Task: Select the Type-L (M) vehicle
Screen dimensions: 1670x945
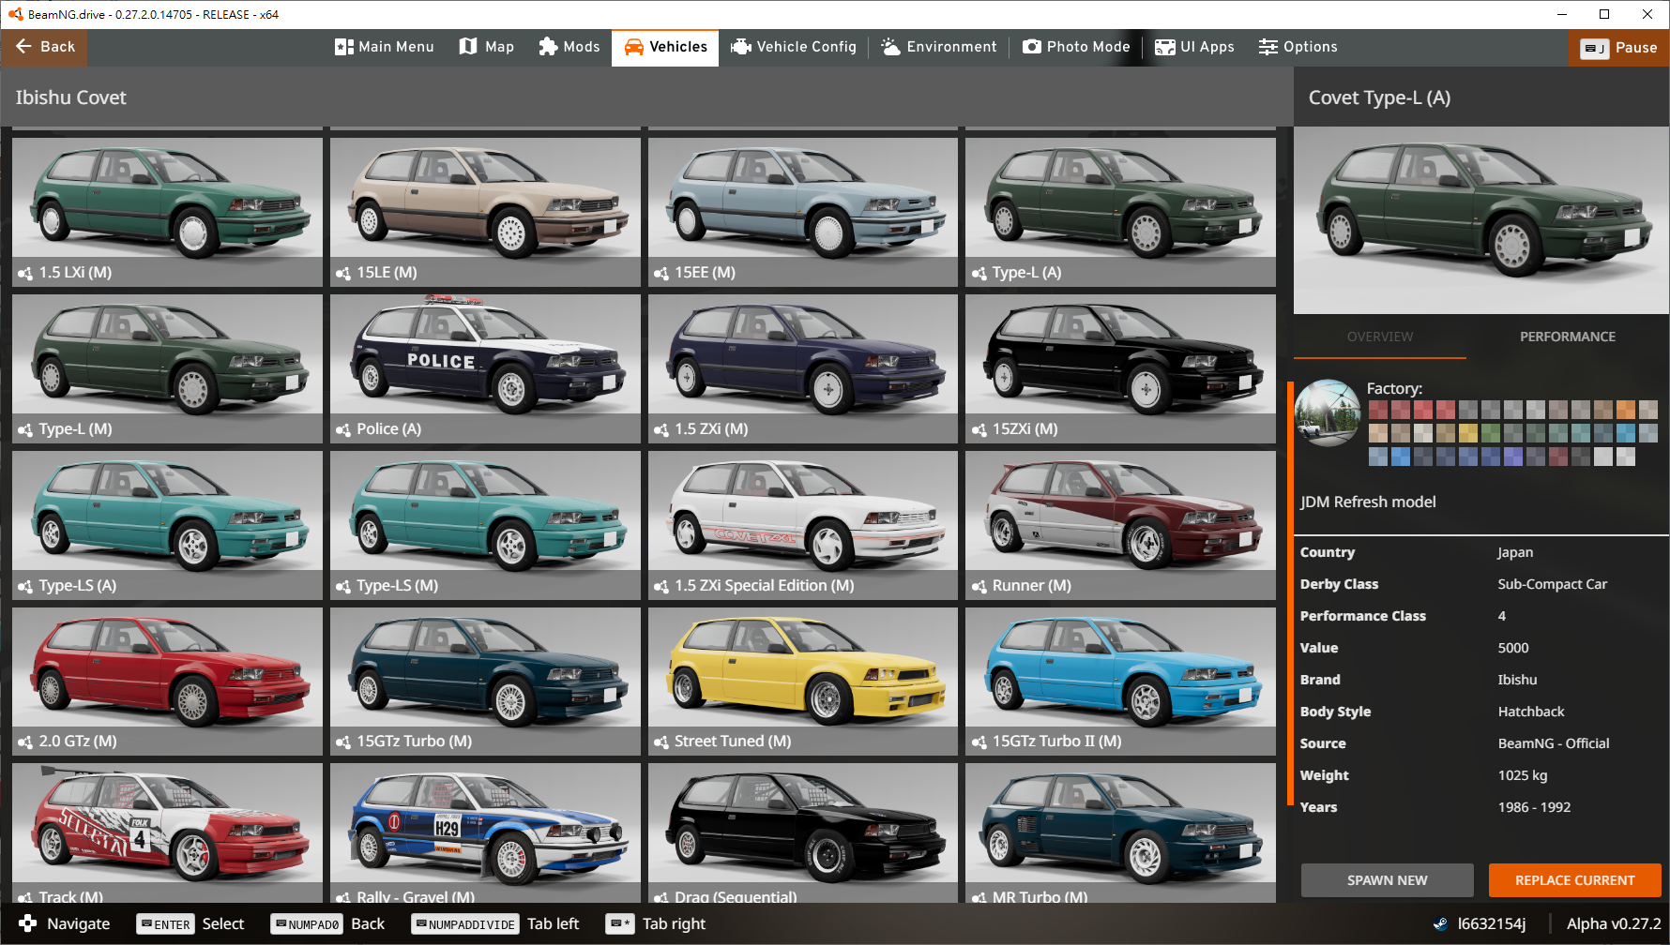Action: pyautogui.click(x=167, y=368)
